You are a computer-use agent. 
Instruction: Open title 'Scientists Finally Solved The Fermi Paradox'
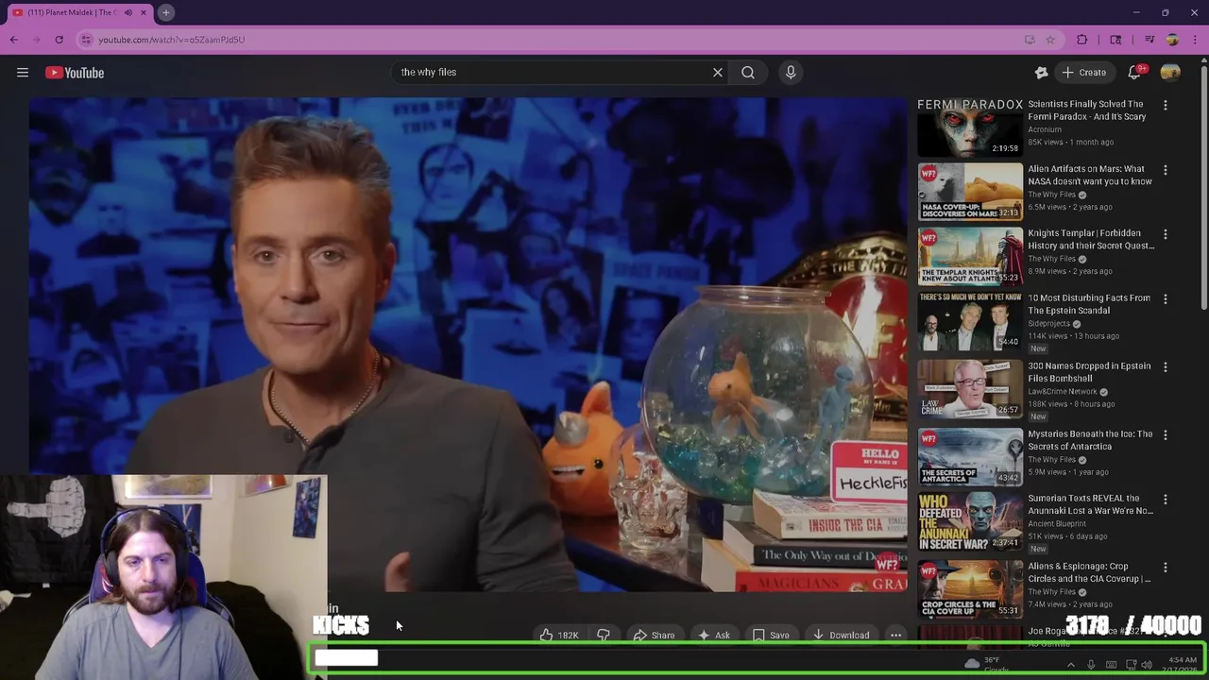coord(1087,110)
